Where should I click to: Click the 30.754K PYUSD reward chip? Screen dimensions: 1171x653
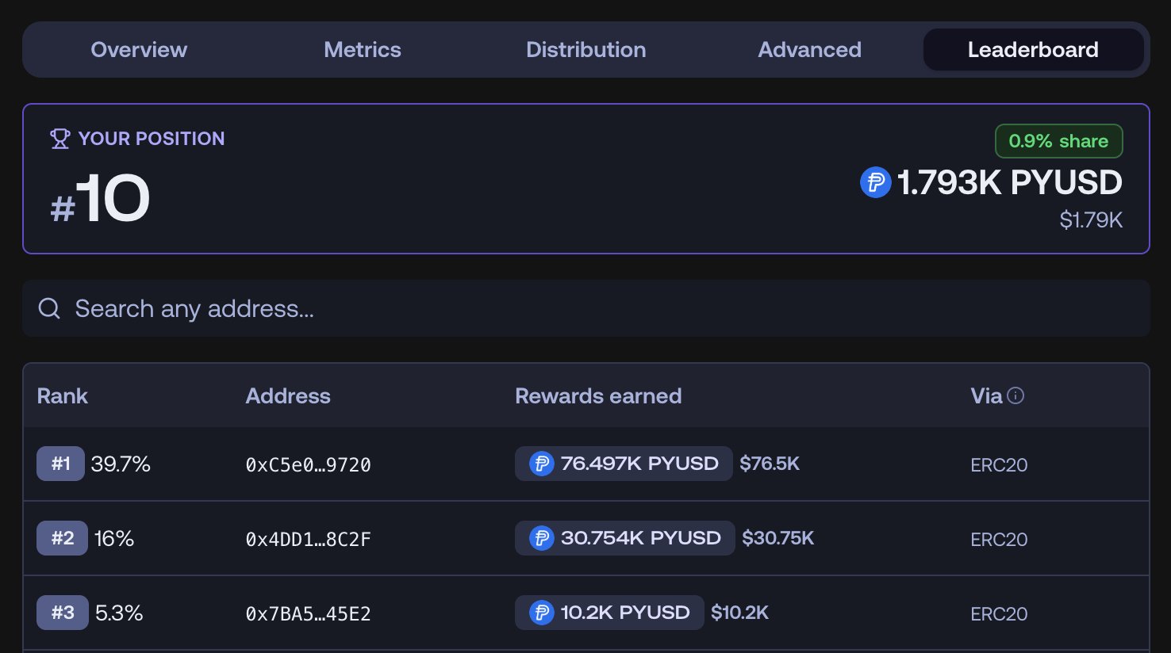coord(625,538)
